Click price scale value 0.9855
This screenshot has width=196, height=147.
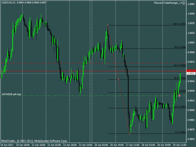pyautogui.click(x=191, y=139)
